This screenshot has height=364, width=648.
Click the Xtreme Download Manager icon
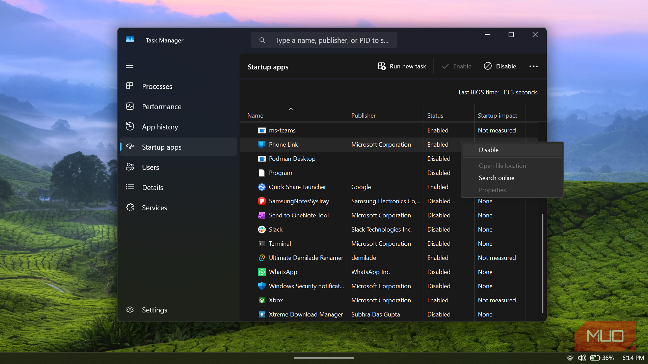coord(262,314)
